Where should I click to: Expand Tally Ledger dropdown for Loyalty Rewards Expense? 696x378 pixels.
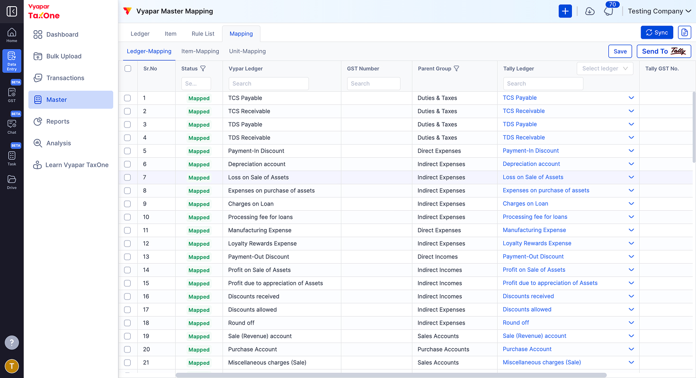(x=631, y=243)
